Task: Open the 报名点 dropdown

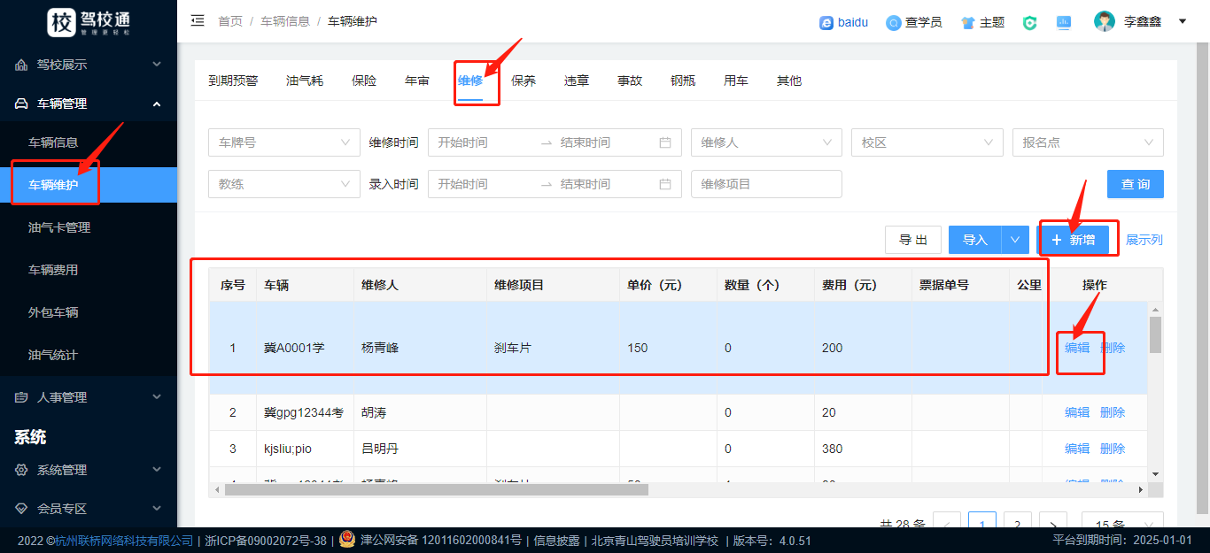Action: click(x=1088, y=142)
